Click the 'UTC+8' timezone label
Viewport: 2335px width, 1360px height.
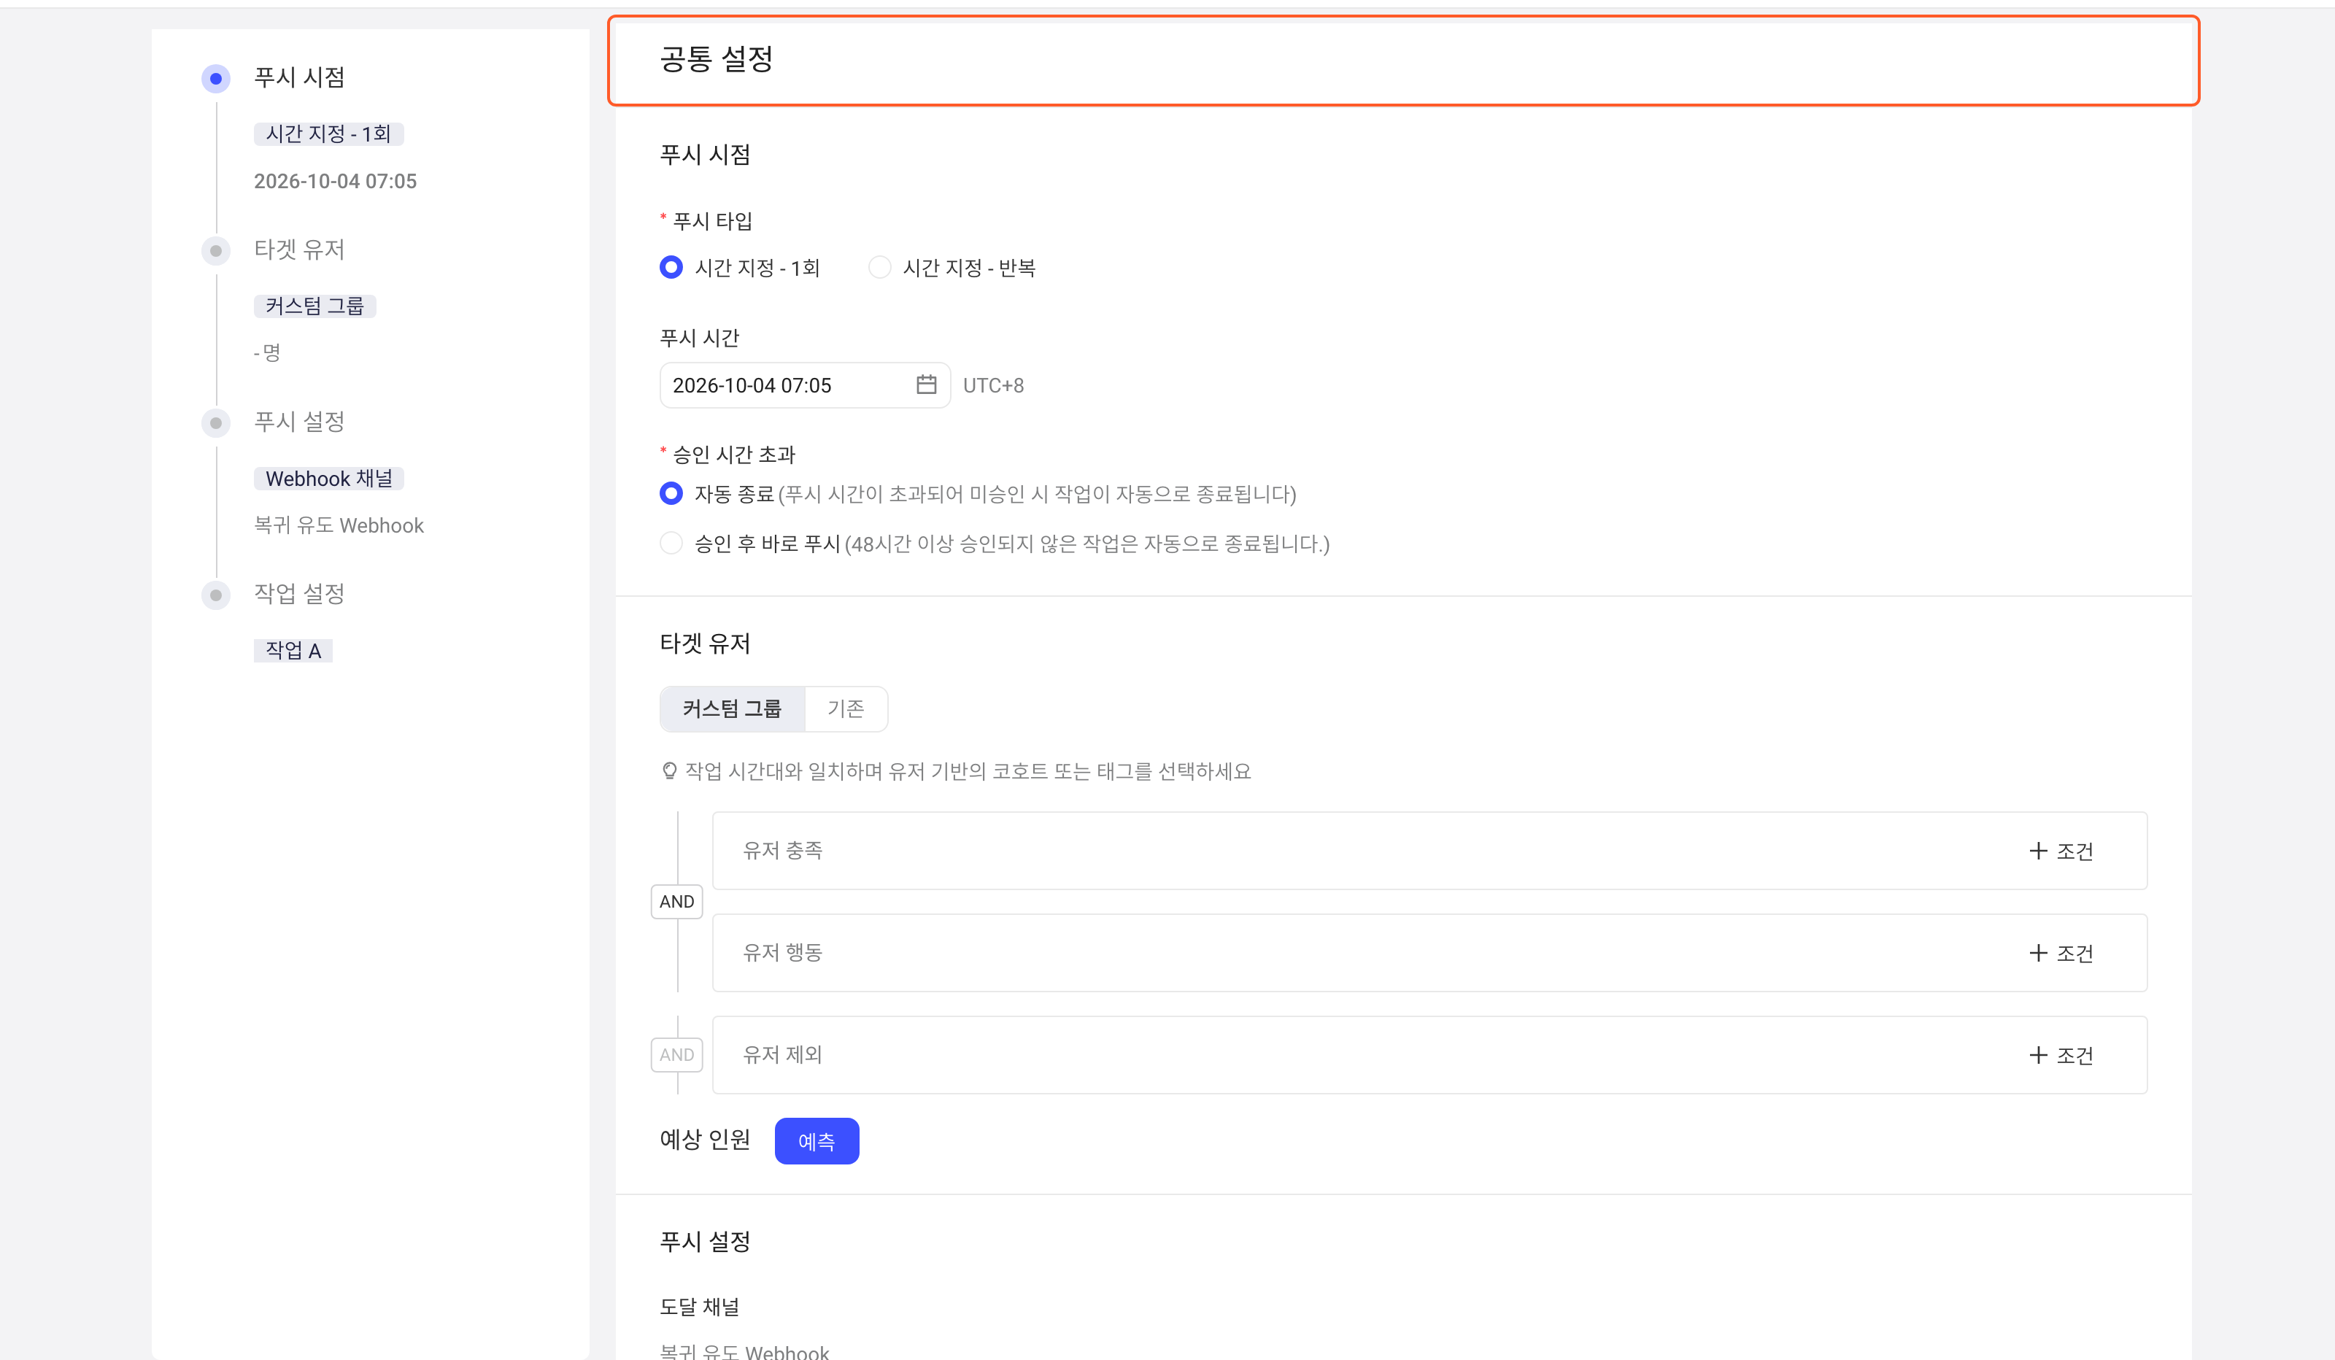click(993, 385)
